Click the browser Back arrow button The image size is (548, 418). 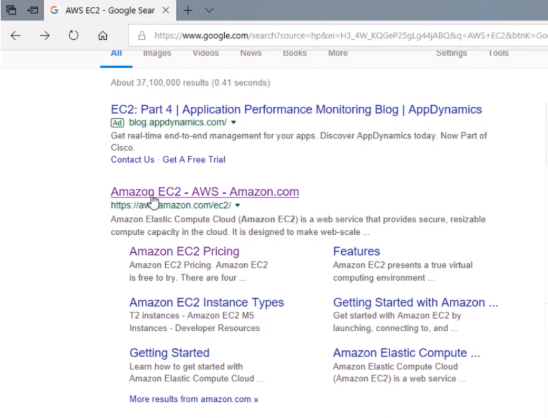point(15,36)
